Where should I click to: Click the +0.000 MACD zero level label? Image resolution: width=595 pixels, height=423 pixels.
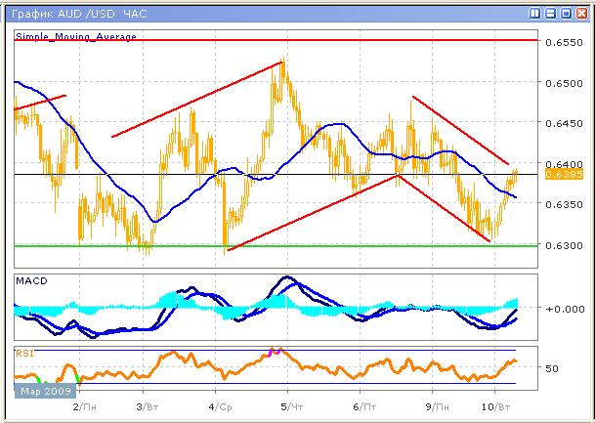561,309
